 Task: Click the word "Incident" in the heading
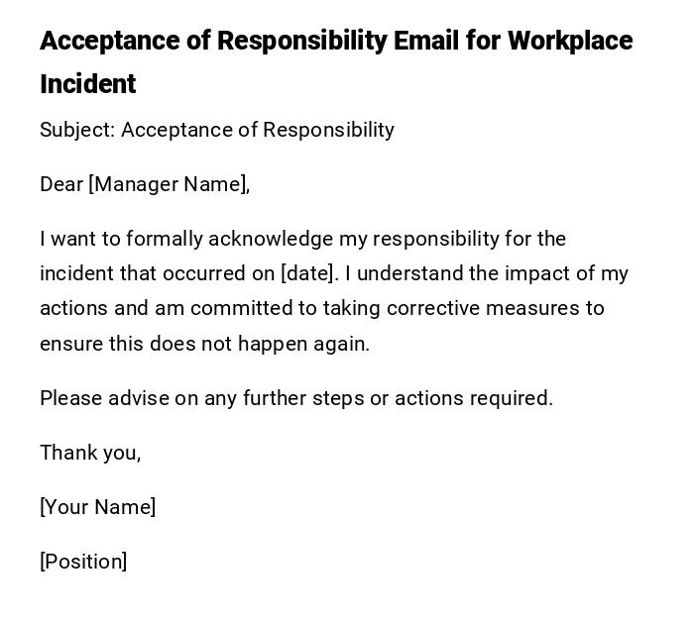(x=87, y=84)
